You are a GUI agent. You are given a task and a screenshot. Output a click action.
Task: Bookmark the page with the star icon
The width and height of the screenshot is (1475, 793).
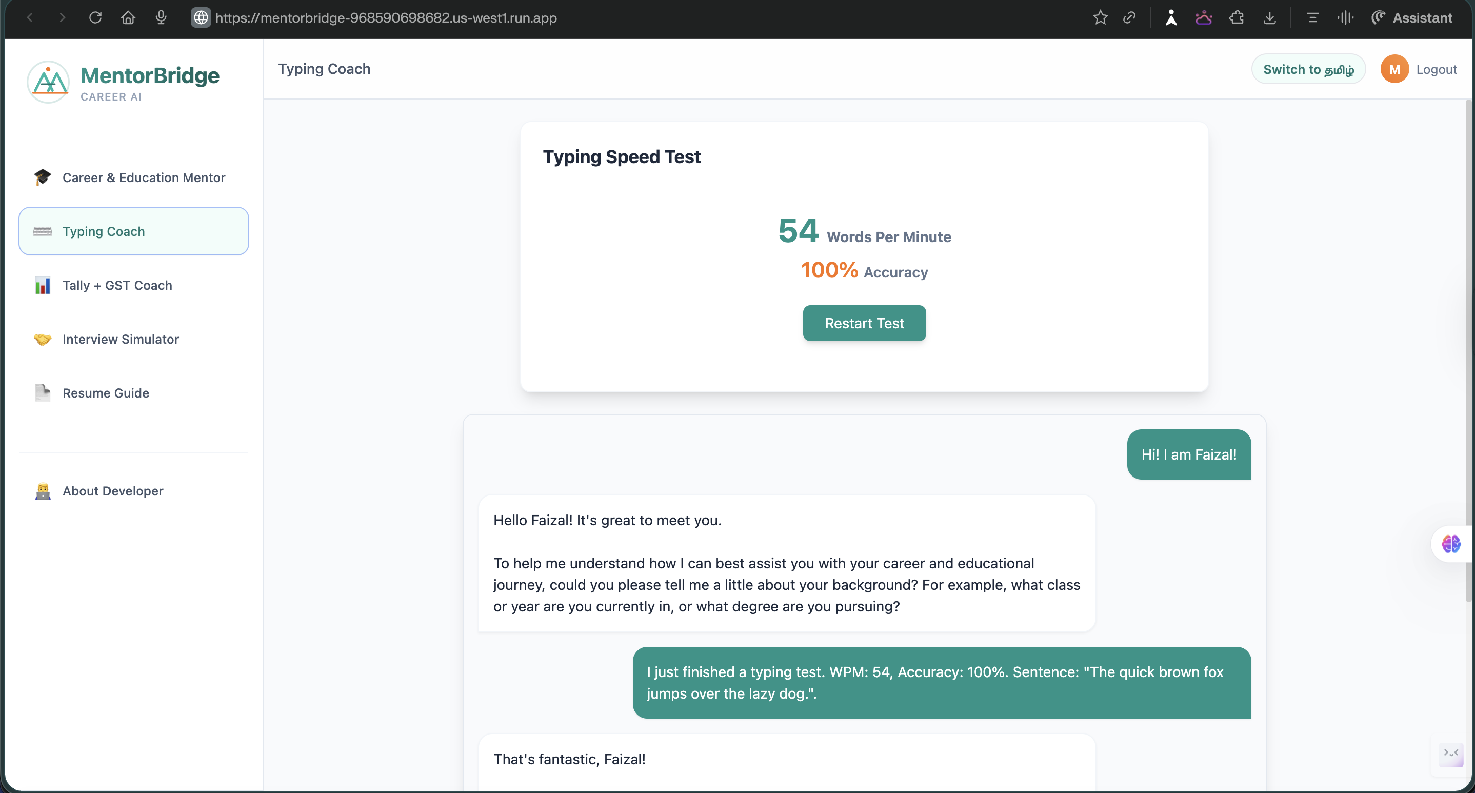[1101, 18]
